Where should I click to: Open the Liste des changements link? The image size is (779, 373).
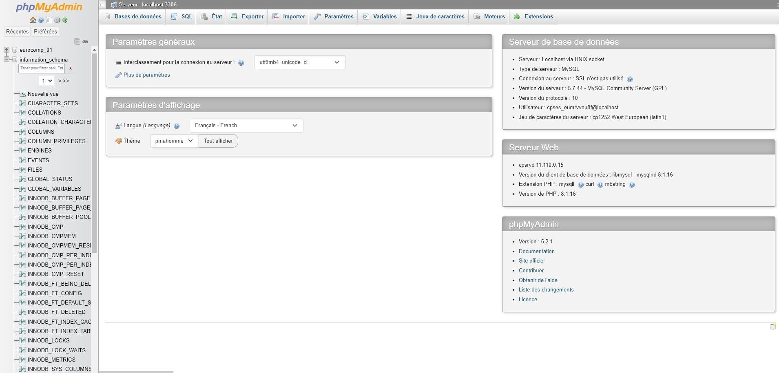(x=546, y=290)
